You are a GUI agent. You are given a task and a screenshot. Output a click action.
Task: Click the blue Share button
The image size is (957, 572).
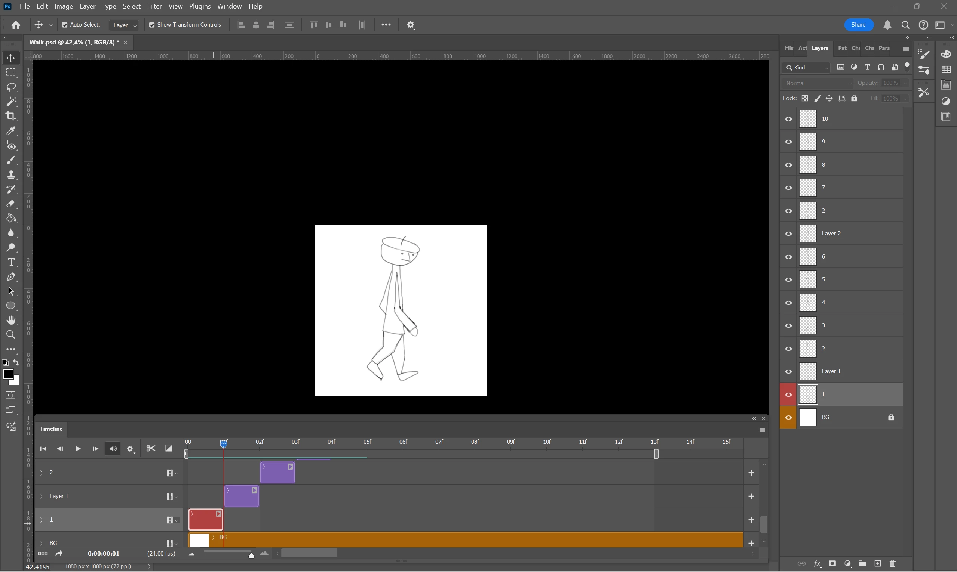[858, 25]
